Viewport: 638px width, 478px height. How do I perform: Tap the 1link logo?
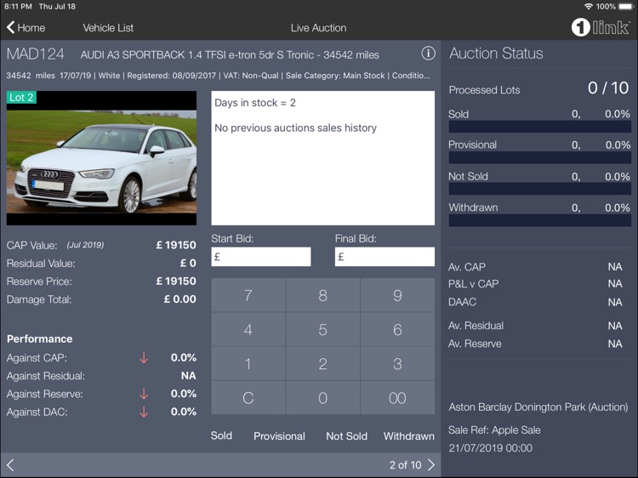[x=601, y=27]
